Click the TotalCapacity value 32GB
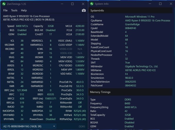This screenshot has width=175, height=130. coord(127,115)
